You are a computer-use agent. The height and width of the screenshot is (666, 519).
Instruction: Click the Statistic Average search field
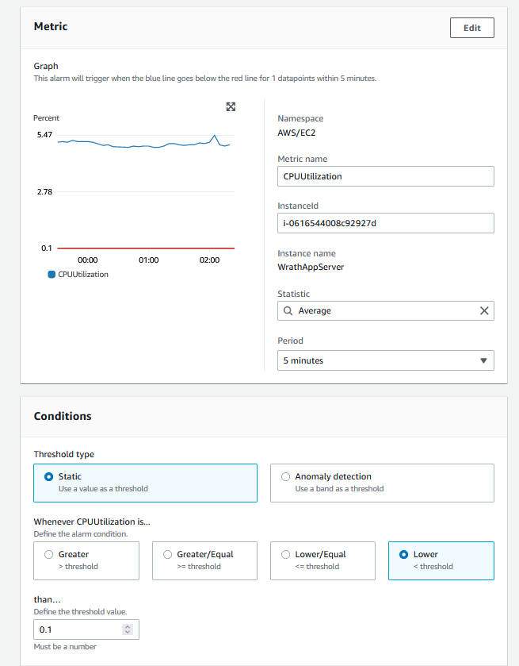click(380, 310)
